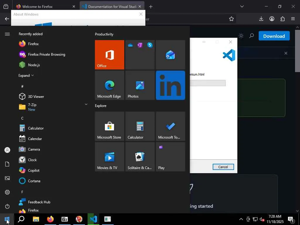The image size is (300, 225).
Task: Open 7-Zip from the taskbar
Action: point(65,219)
